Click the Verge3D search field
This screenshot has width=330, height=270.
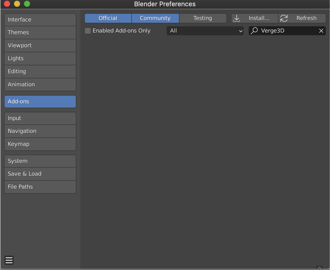point(287,31)
